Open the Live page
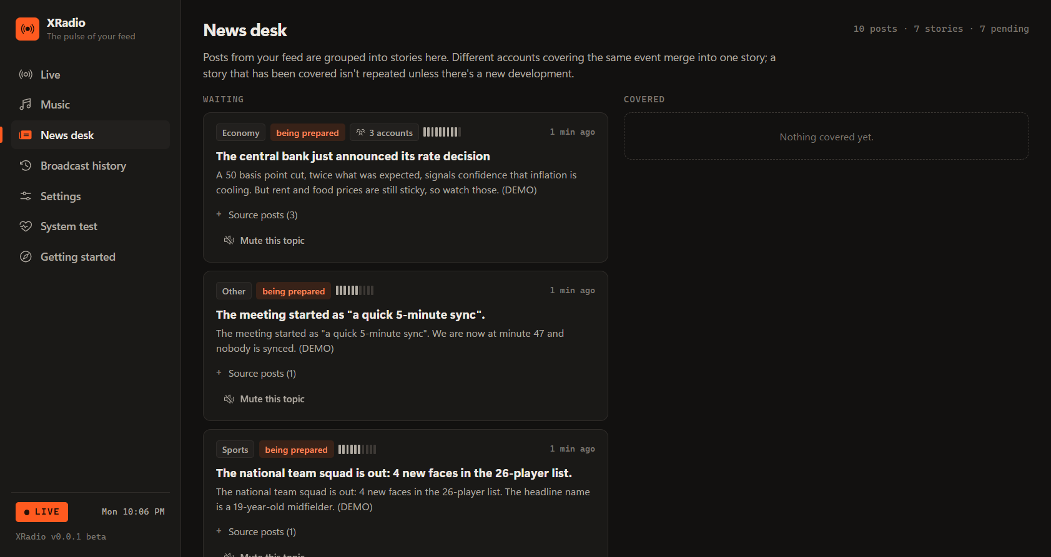 [91, 75]
